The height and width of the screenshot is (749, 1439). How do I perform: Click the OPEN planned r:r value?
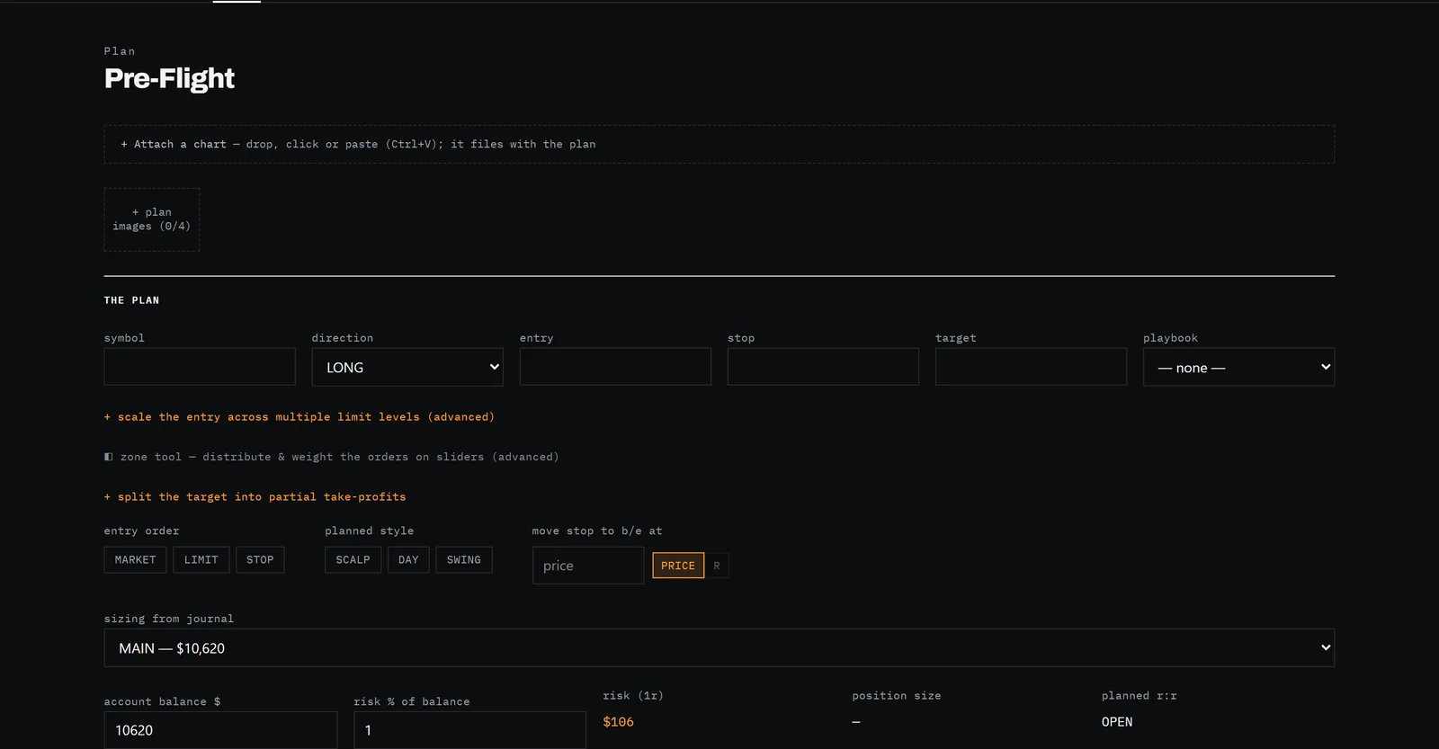click(x=1117, y=722)
